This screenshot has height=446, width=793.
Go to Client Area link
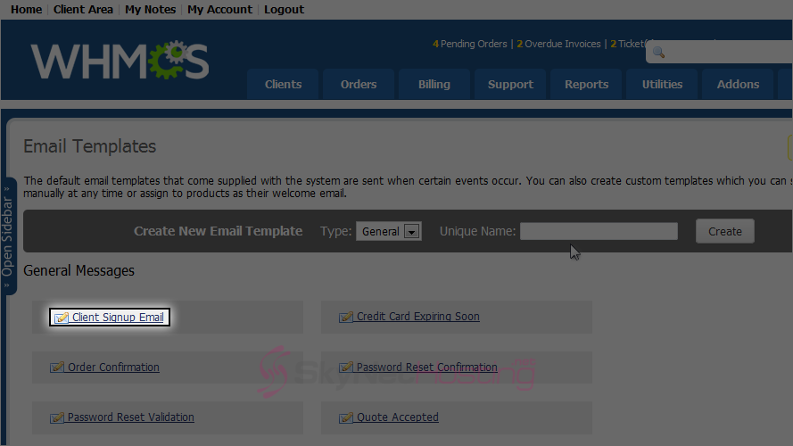click(x=84, y=10)
